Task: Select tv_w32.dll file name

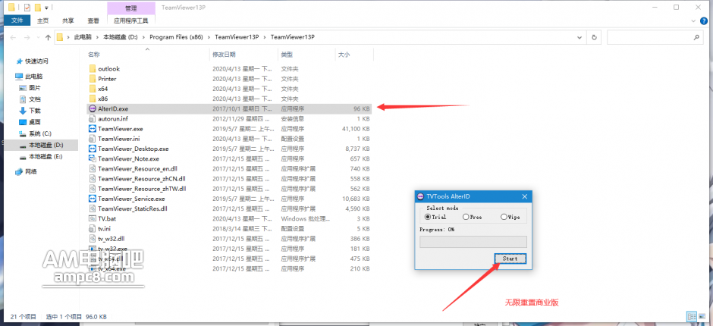Action: 112,238
